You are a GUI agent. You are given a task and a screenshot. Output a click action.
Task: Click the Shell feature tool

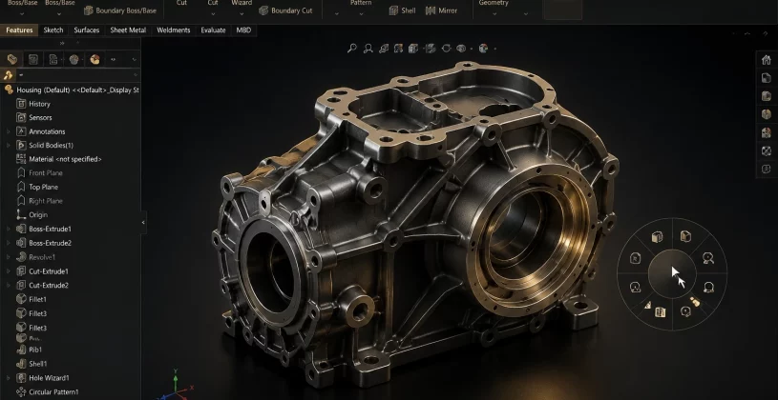(x=402, y=10)
